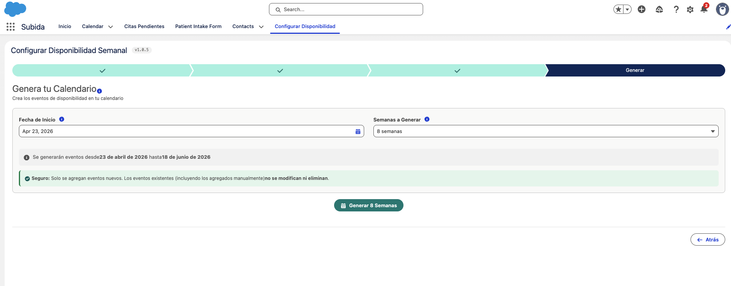The width and height of the screenshot is (731, 286).
Task: Open the user profile avatar
Action: click(x=722, y=9)
